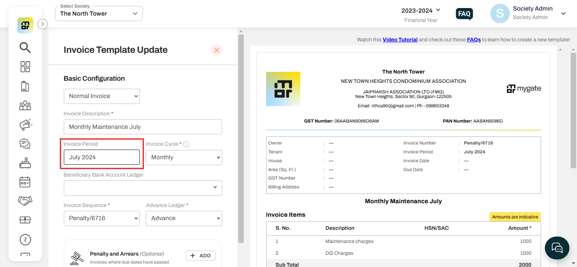The width and height of the screenshot is (577, 267).
Task: Open dashboard grid icon in sidebar
Action: (x=25, y=67)
